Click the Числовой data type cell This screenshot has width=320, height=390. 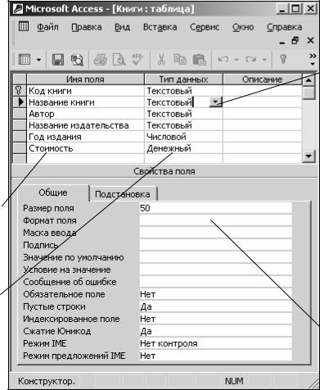[183, 137]
